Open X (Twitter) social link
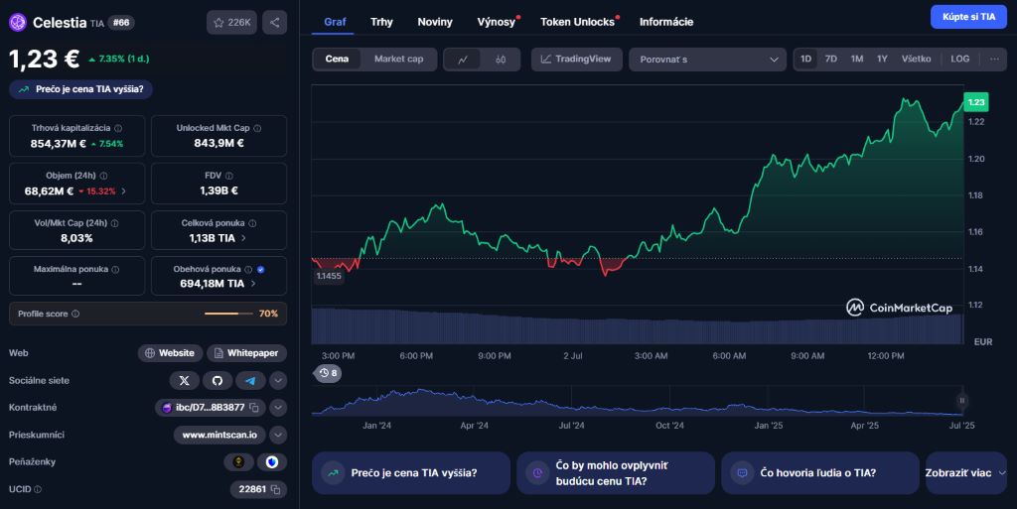This screenshot has height=509, width=1017. tap(184, 381)
